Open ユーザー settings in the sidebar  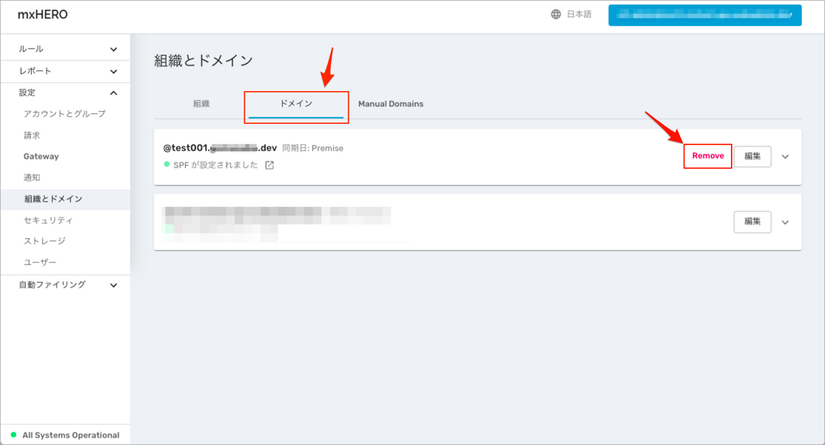point(40,262)
